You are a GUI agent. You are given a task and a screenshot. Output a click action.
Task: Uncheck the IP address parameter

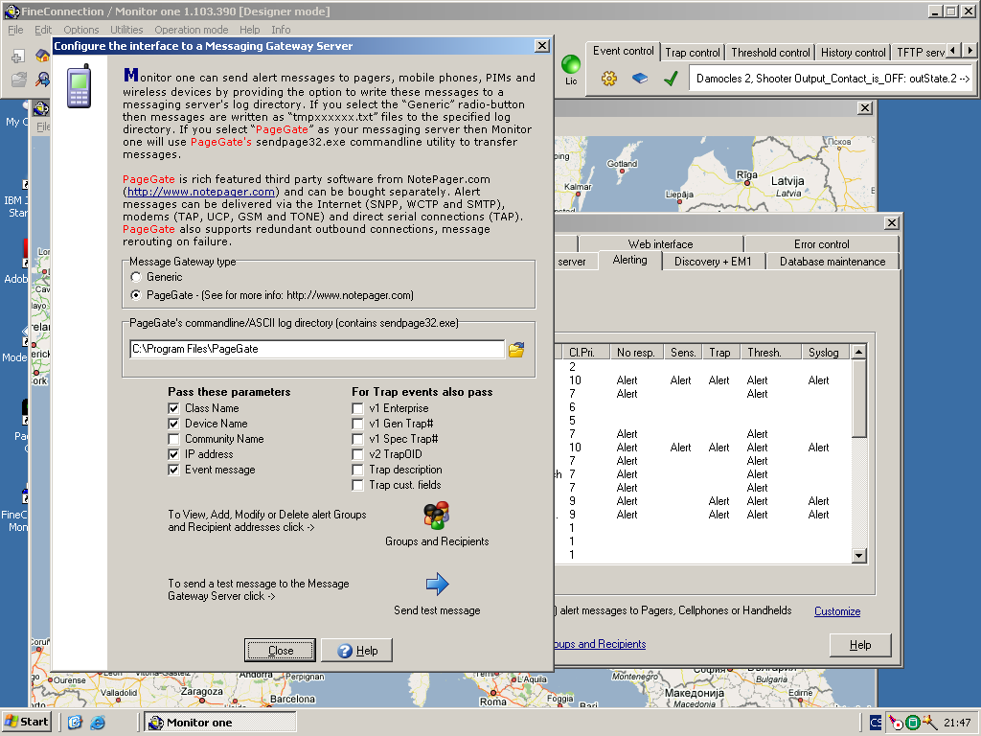coord(174,454)
